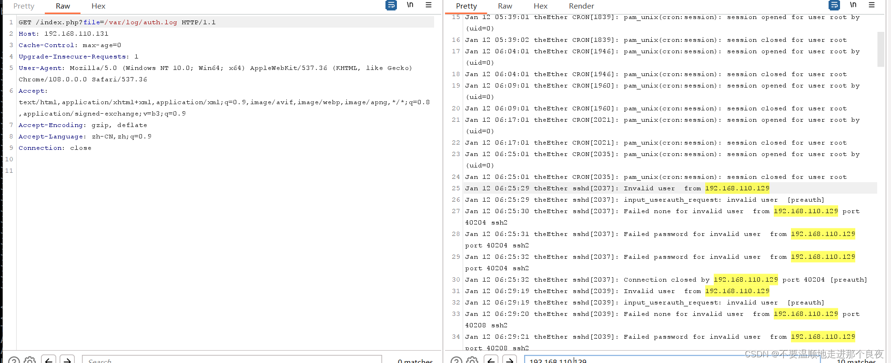891x363 pixels.
Task: Click the Connection: close header
Action: pyautogui.click(x=55, y=148)
